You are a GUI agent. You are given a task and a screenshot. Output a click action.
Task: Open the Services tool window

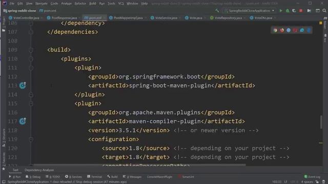73,177
